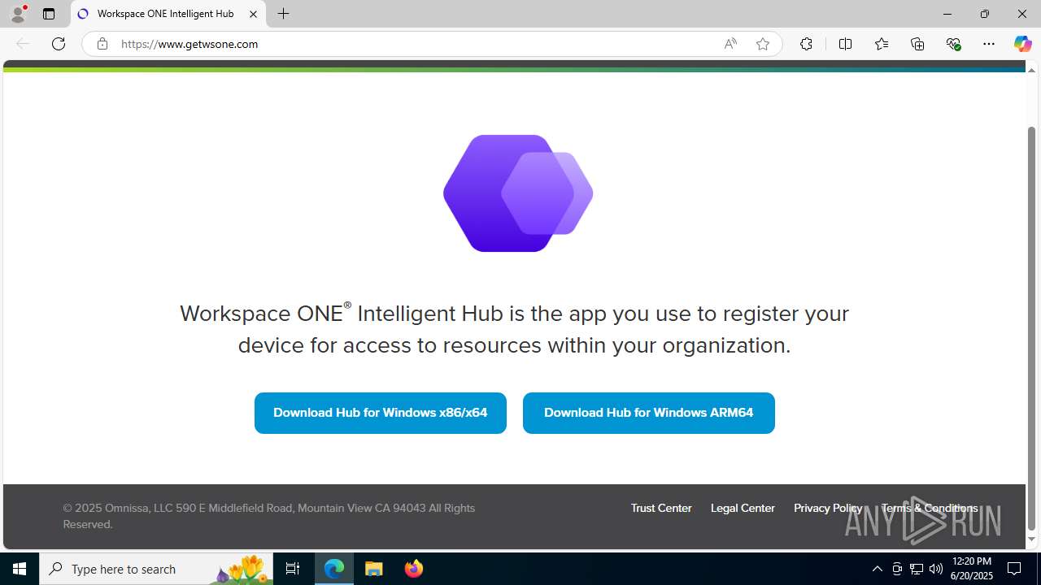Open the Copilot sidebar icon
This screenshot has width=1041, height=585.
click(1022, 44)
